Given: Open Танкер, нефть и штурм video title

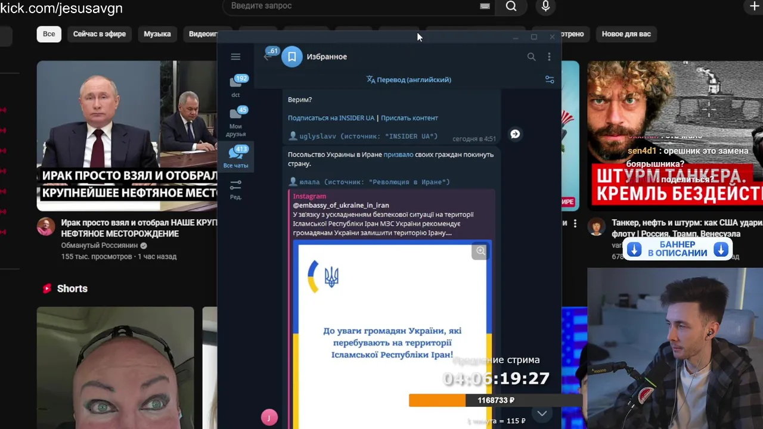Looking at the screenshot, I should tap(687, 228).
